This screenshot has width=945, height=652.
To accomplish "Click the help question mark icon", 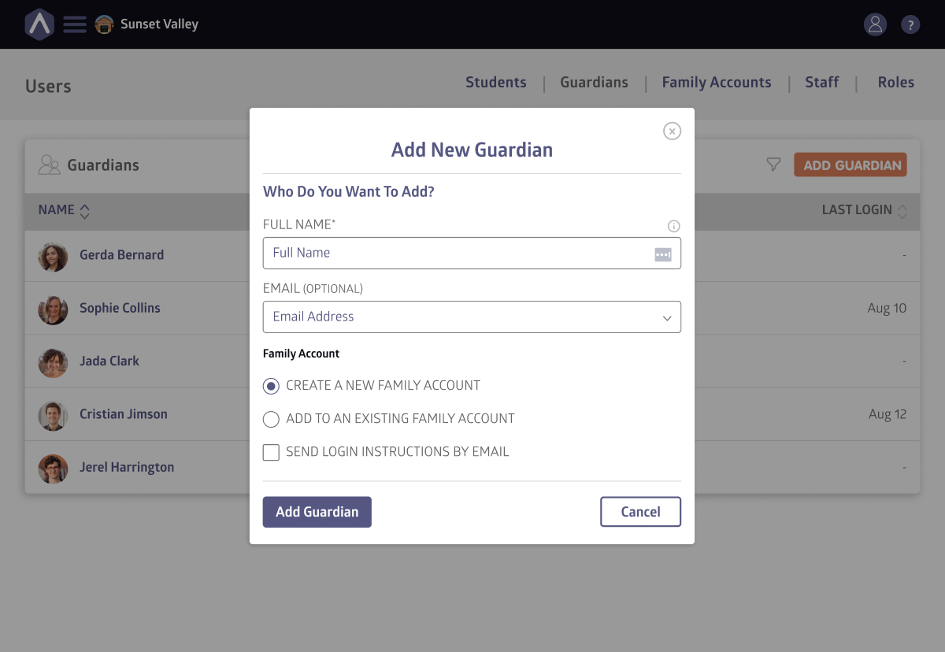I will (910, 24).
